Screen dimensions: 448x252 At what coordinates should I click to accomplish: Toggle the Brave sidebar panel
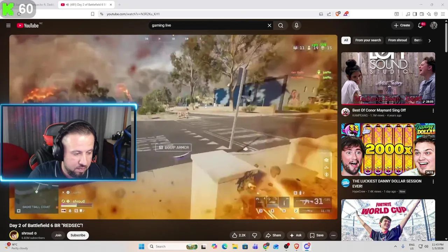pyautogui.click(x=415, y=14)
